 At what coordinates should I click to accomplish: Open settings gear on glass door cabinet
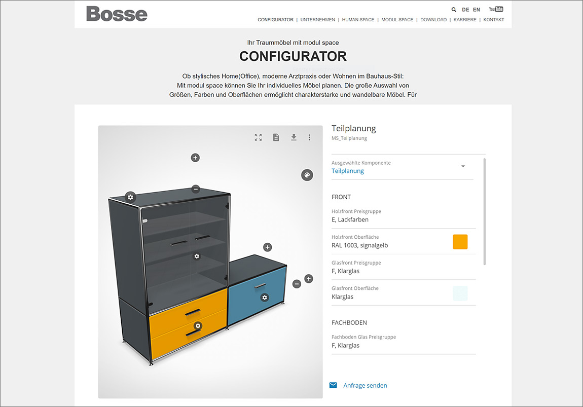[197, 256]
